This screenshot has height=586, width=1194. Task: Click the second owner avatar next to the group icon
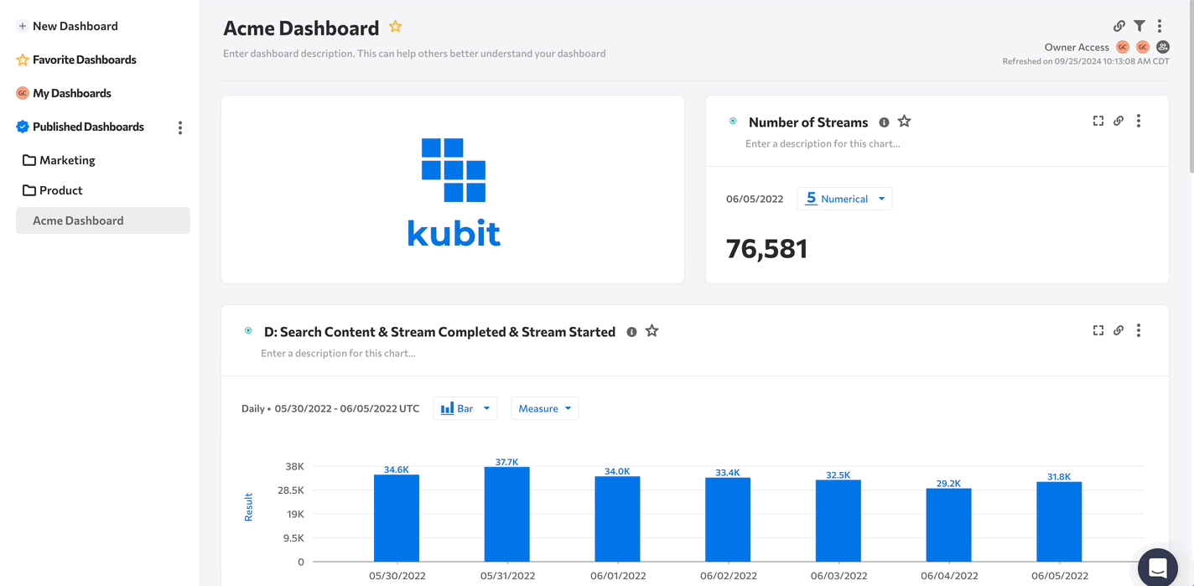click(x=1142, y=47)
